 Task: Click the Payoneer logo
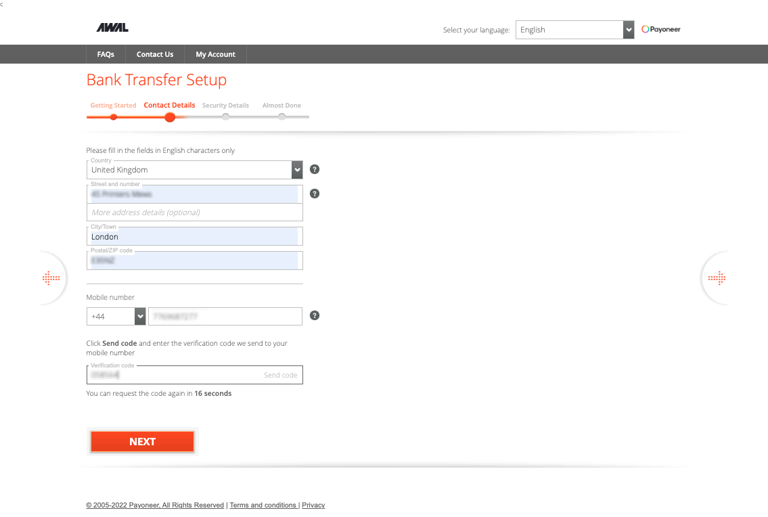pyautogui.click(x=660, y=30)
